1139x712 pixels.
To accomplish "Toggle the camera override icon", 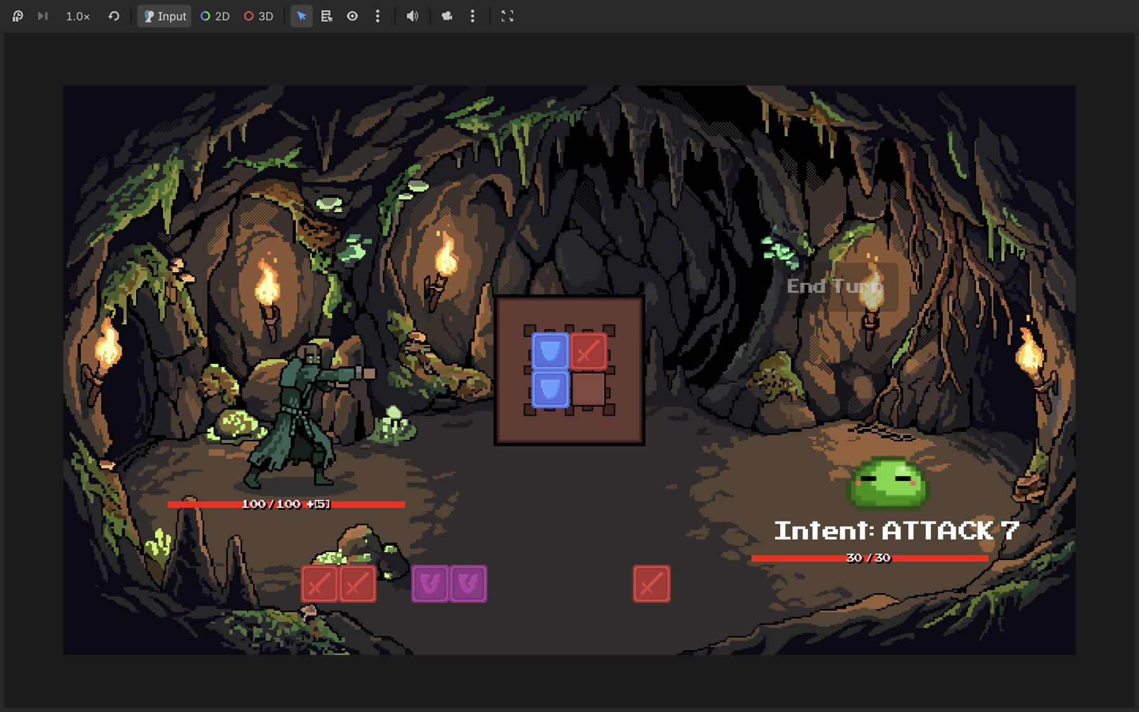I will 447,16.
